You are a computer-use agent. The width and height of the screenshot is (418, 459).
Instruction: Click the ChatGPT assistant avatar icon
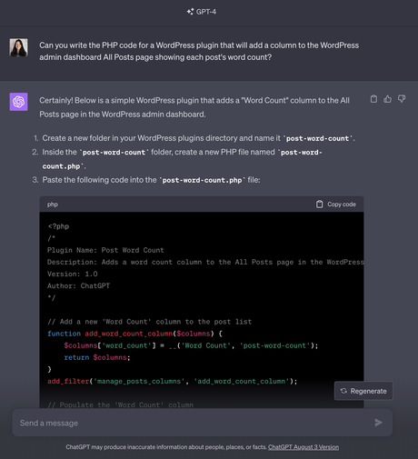click(x=18, y=102)
